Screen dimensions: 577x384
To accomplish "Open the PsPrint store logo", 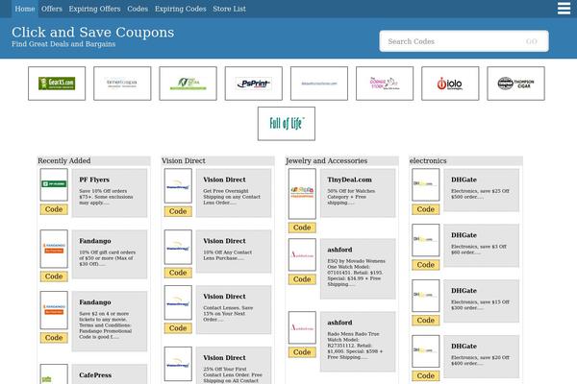I will pos(254,84).
